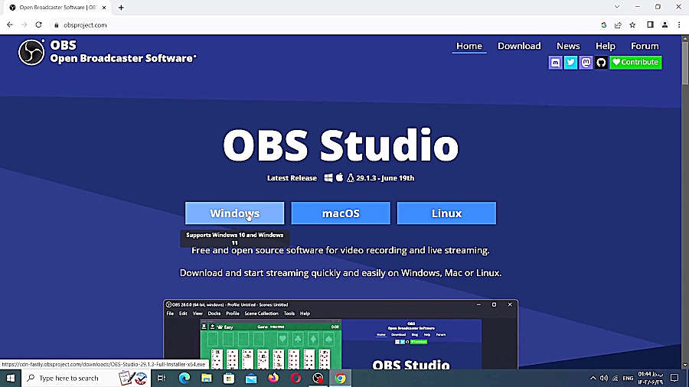This screenshot has width=689, height=387.
Task: Click the green Contribute button
Action: [636, 62]
